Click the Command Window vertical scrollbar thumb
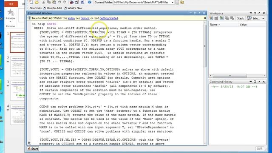 tap(205, 46)
